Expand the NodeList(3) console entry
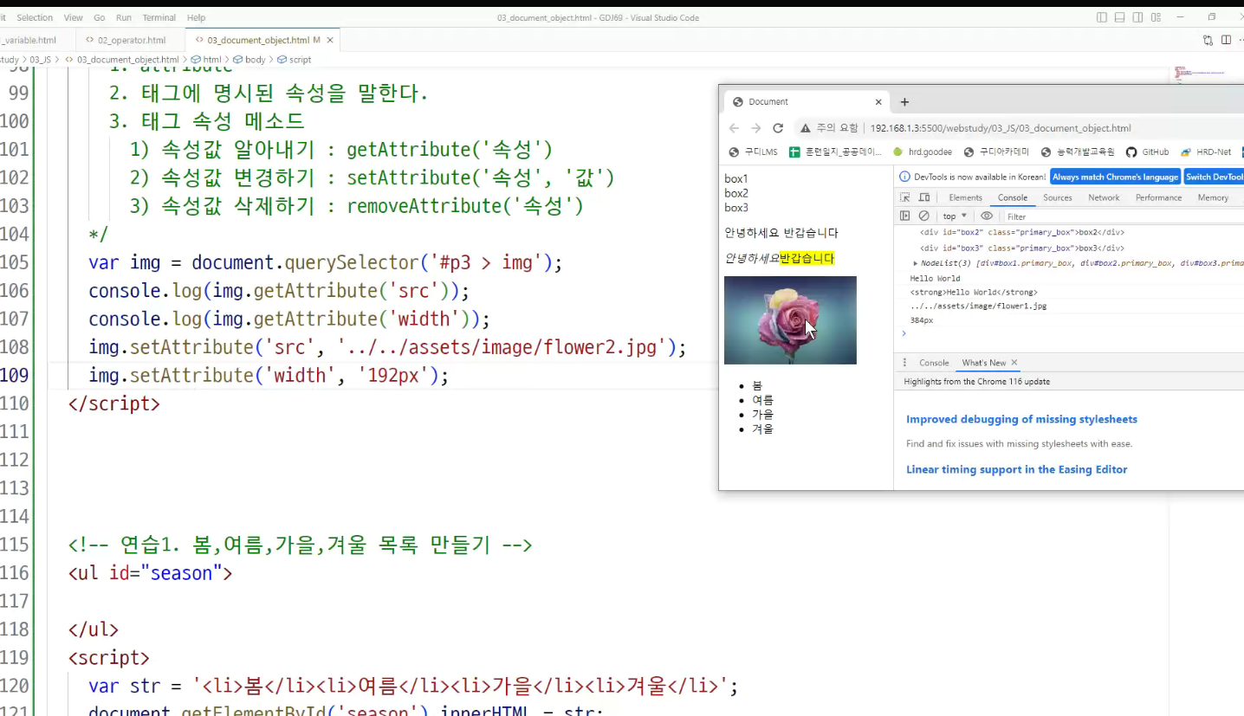This screenshot has width=1244, height=716. coord(916,263)
